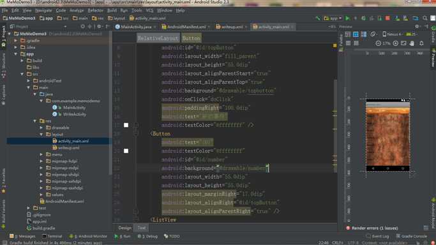
Task: Click the search magnifier icon in toolbar
Action: 425,19
